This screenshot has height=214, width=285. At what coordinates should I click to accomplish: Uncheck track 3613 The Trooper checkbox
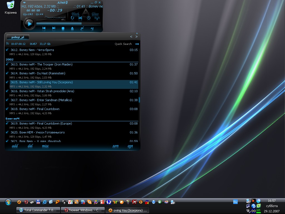tap(7, 64)
